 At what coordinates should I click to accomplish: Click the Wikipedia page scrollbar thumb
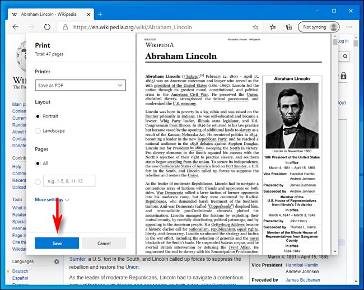(x=356, y=43)
